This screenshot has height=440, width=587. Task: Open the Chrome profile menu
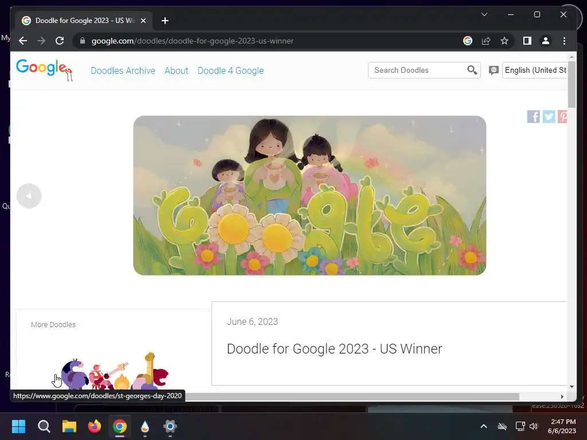(546, 41)
